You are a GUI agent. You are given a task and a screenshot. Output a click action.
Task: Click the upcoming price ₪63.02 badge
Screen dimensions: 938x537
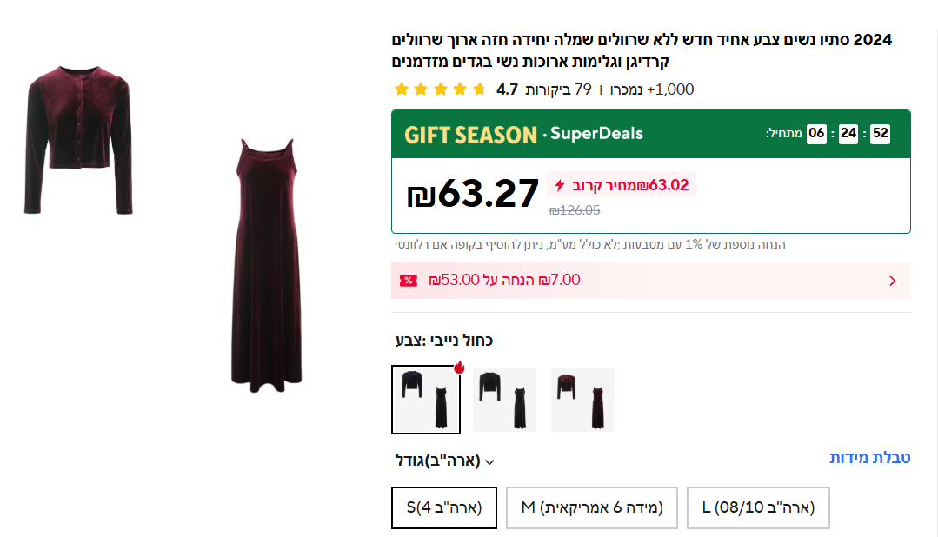pyautogui.click(x=622, y=185)
